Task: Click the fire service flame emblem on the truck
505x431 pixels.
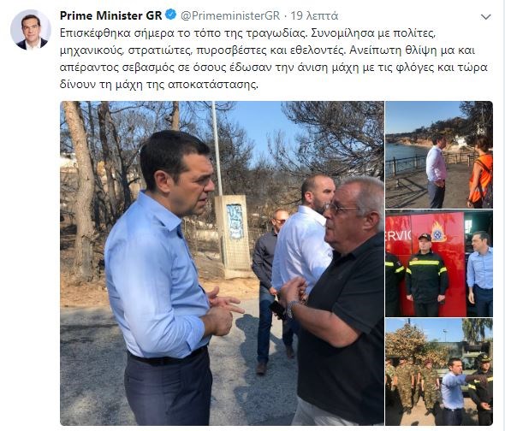Action: click(x=438, y=231)
